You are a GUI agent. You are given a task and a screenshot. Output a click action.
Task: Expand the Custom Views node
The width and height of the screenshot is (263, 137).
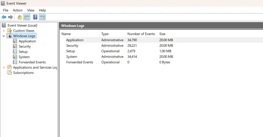(4, 31)
